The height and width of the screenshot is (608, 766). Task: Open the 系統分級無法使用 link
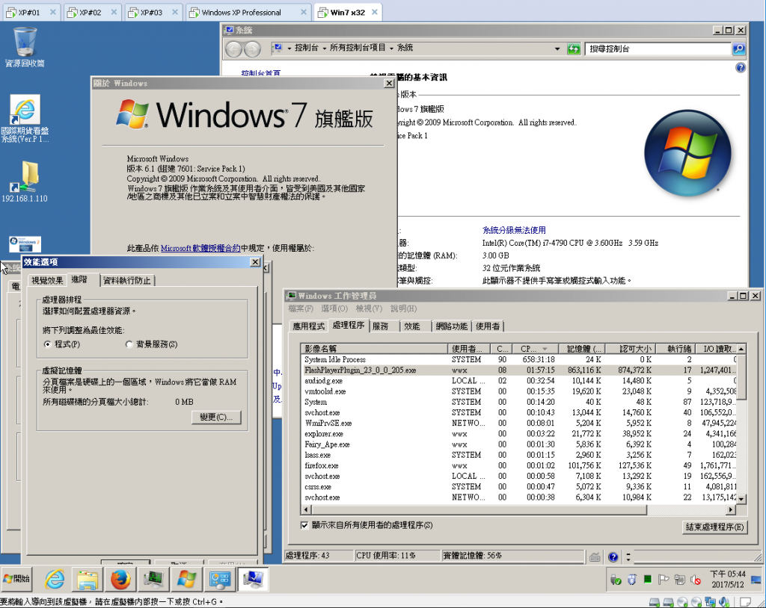click(514, 230)
